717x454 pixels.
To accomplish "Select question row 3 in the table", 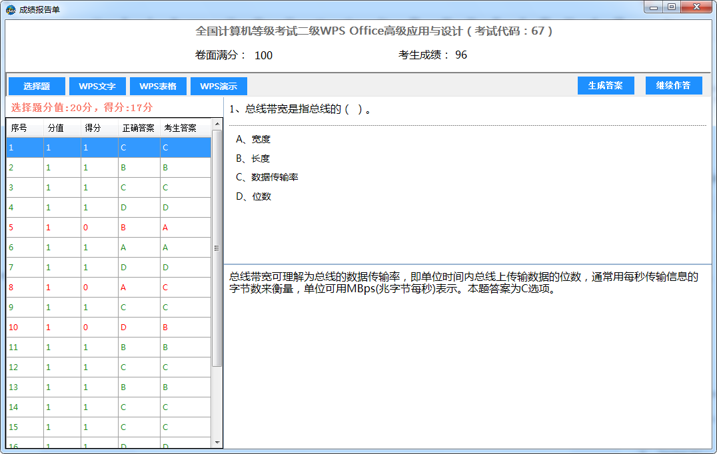I will [x=109, y=188].
